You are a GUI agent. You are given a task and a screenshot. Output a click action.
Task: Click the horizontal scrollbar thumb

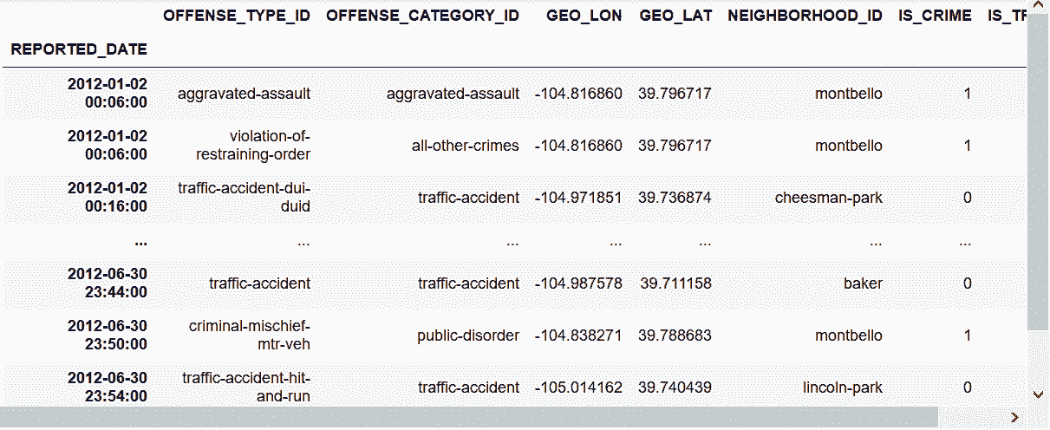468,418
